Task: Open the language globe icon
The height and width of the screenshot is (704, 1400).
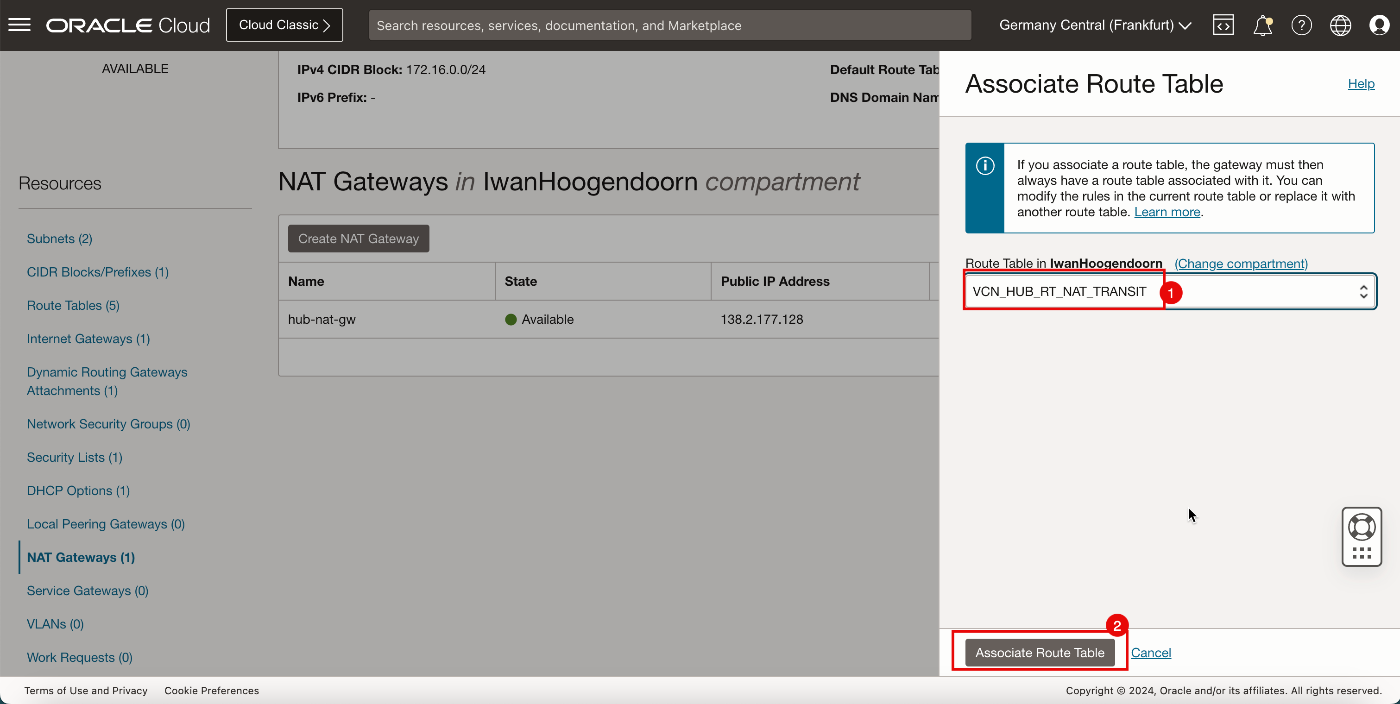Action: (1340, 25)
